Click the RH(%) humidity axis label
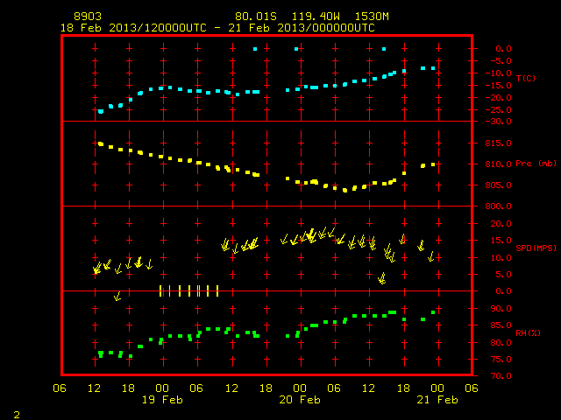This screenshot has width=561, height=420. click(x=528, y=332)
